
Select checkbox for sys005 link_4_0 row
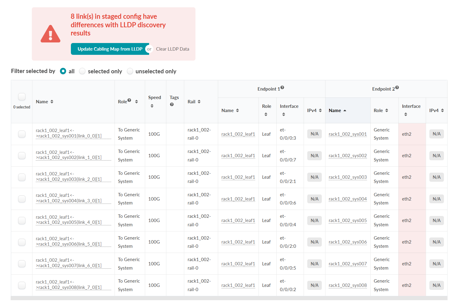[22, 221]
